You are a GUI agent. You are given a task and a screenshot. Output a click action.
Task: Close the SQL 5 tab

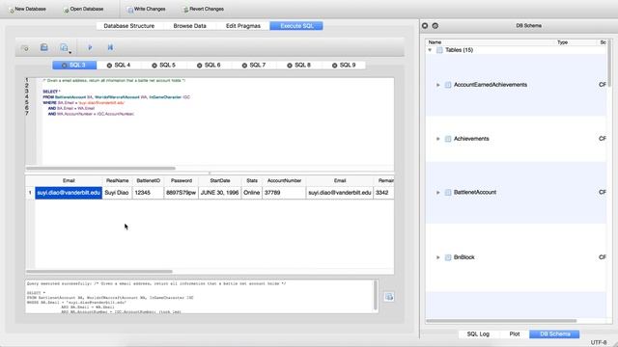coord(154,66)
